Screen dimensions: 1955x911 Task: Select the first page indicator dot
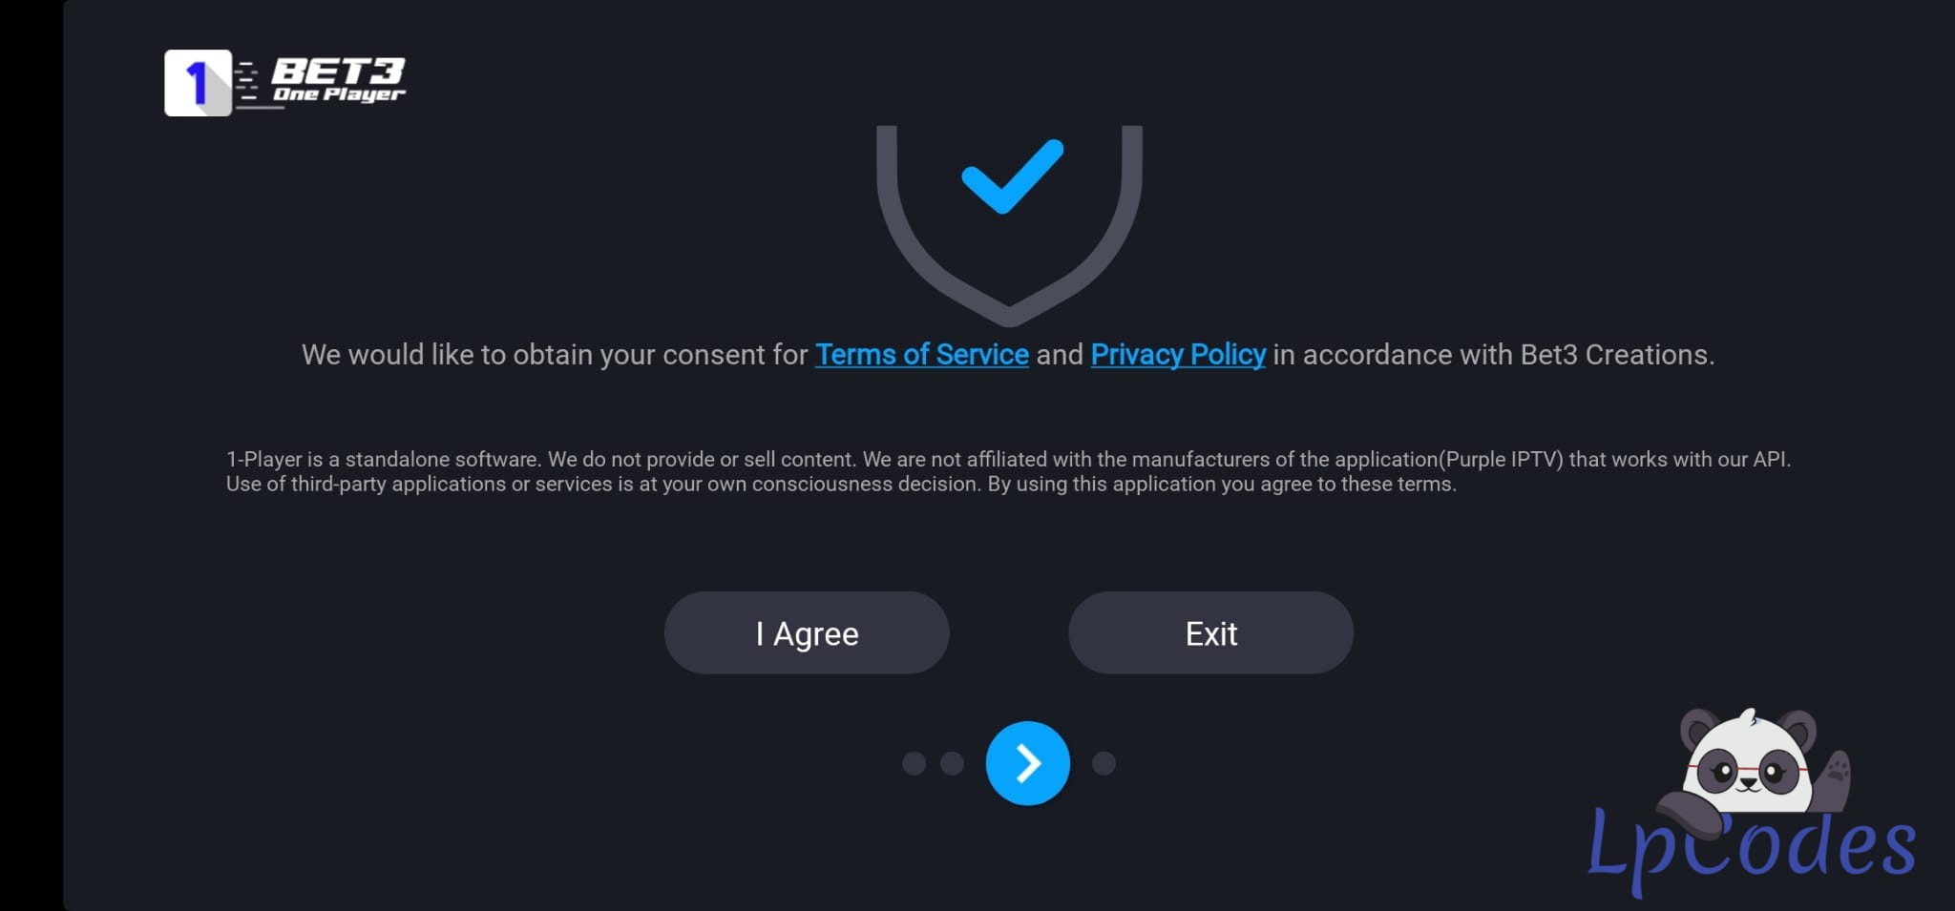point(914,763)
